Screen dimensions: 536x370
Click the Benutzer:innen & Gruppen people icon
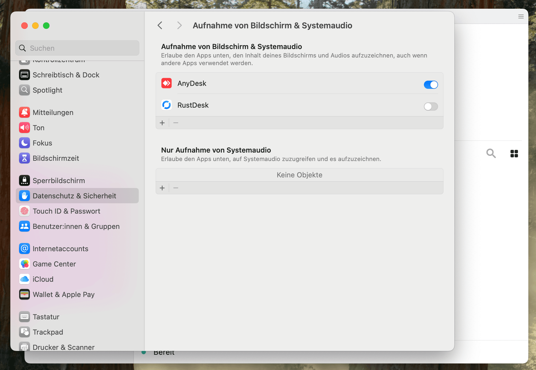24,226
